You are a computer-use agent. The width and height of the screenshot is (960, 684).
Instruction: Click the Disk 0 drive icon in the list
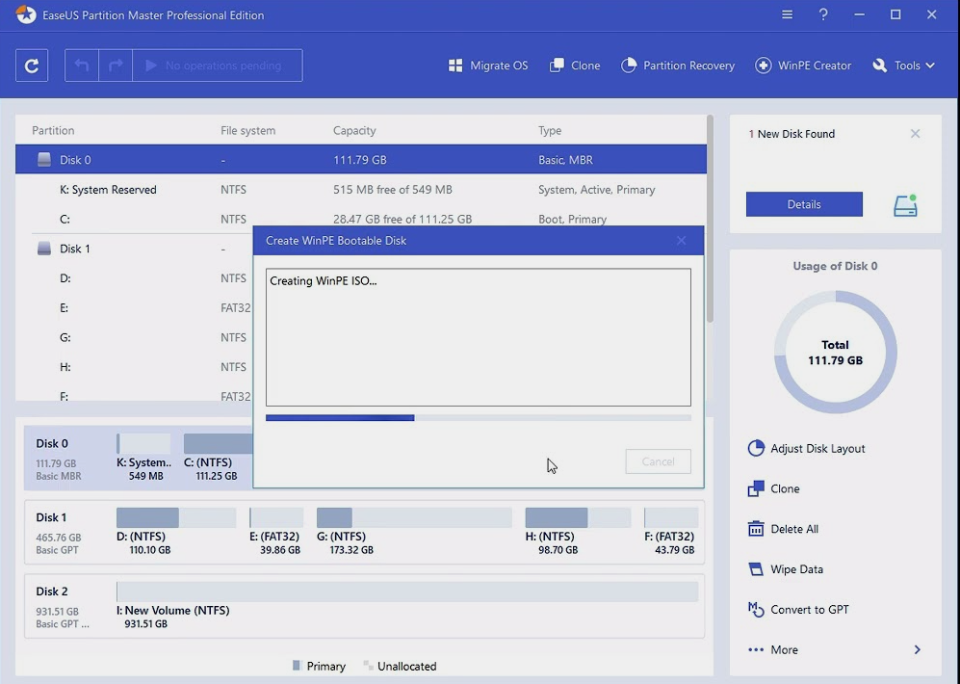coord(44,160)
